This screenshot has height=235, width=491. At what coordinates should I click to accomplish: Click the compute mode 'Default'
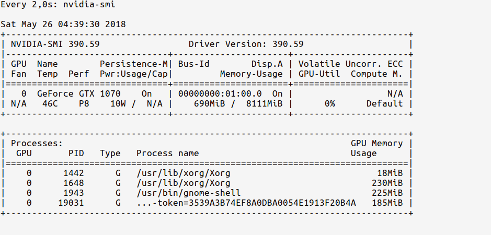384,104
